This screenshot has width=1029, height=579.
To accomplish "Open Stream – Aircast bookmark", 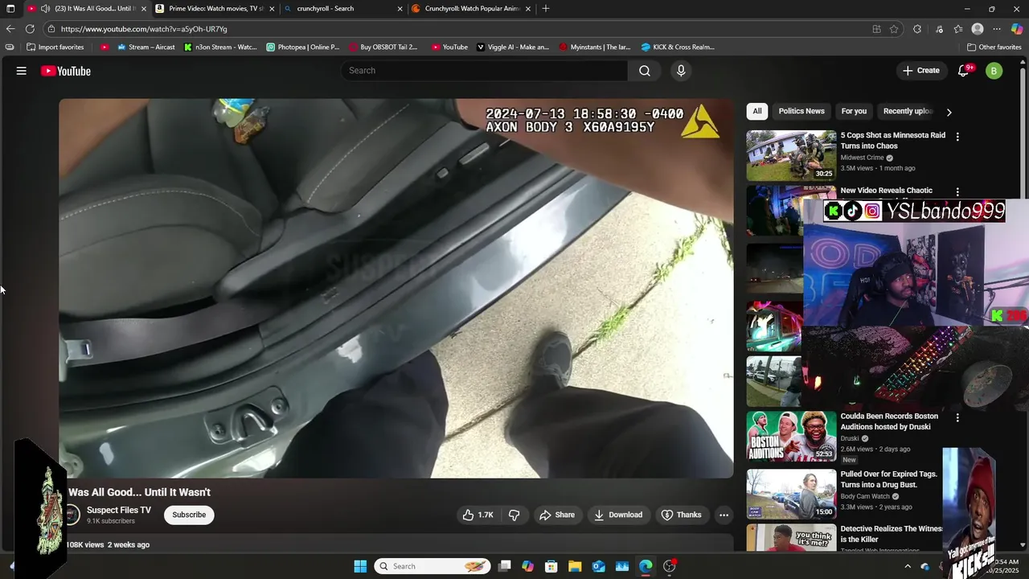I will pyautogui.click(x=146, y=47).
